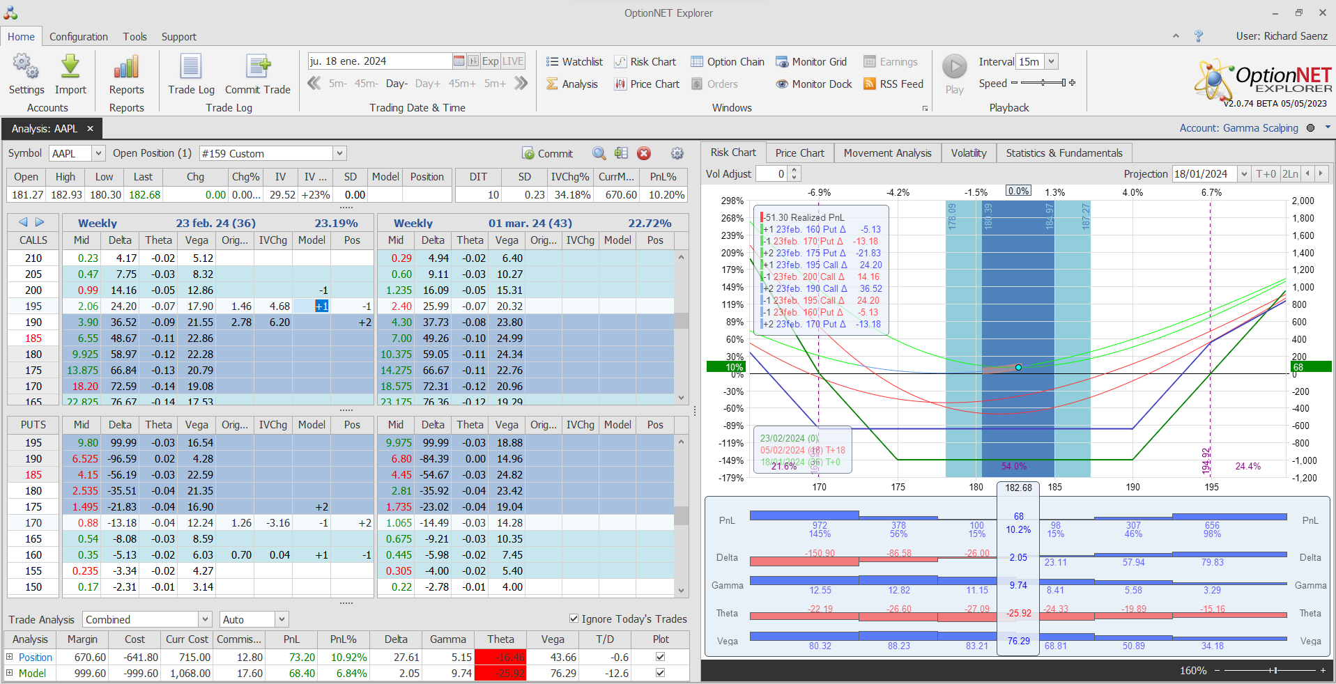This screenshot has width=1336, height=684.
Task: Click the account status circle indicator
Action: click(x=1310, y=128)
